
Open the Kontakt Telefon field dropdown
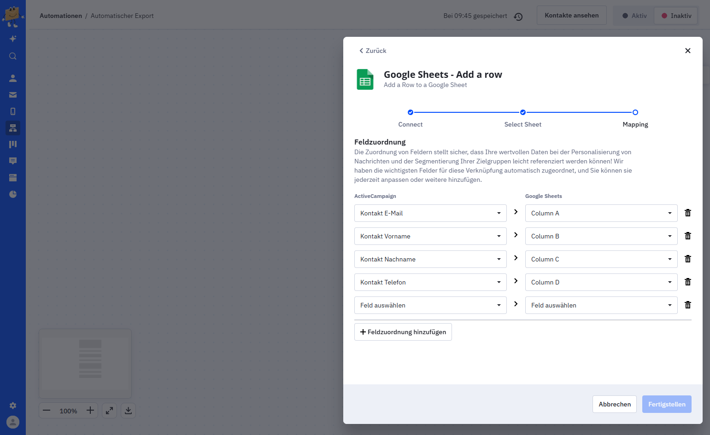(430, 282)
